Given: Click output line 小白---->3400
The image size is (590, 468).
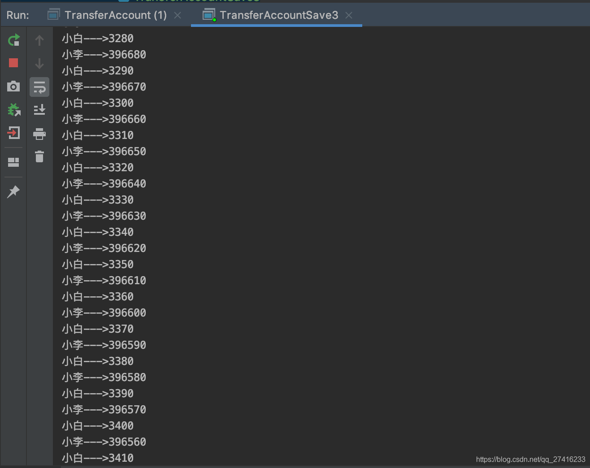Looking at the screenshot, I should [98, 426].
